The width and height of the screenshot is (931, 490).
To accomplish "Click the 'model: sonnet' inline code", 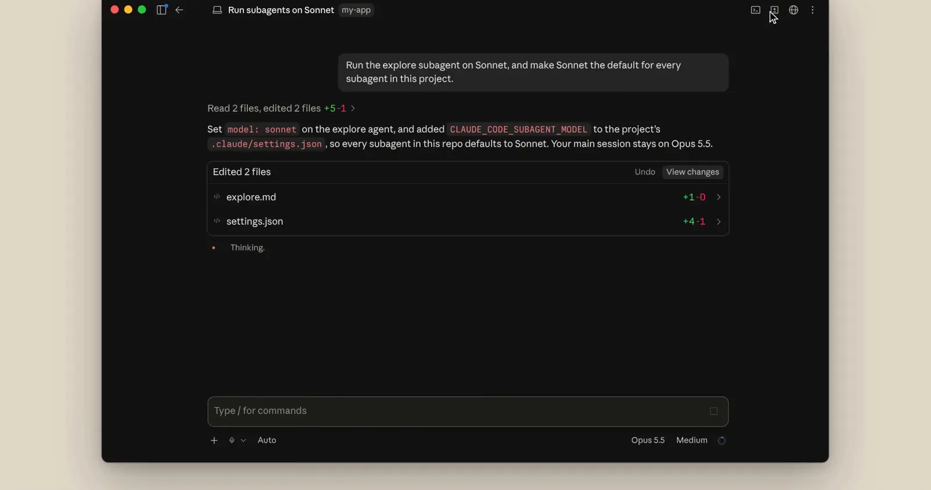I will coord(262,129).
